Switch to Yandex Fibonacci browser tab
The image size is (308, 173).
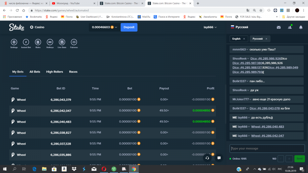(25, 3)
